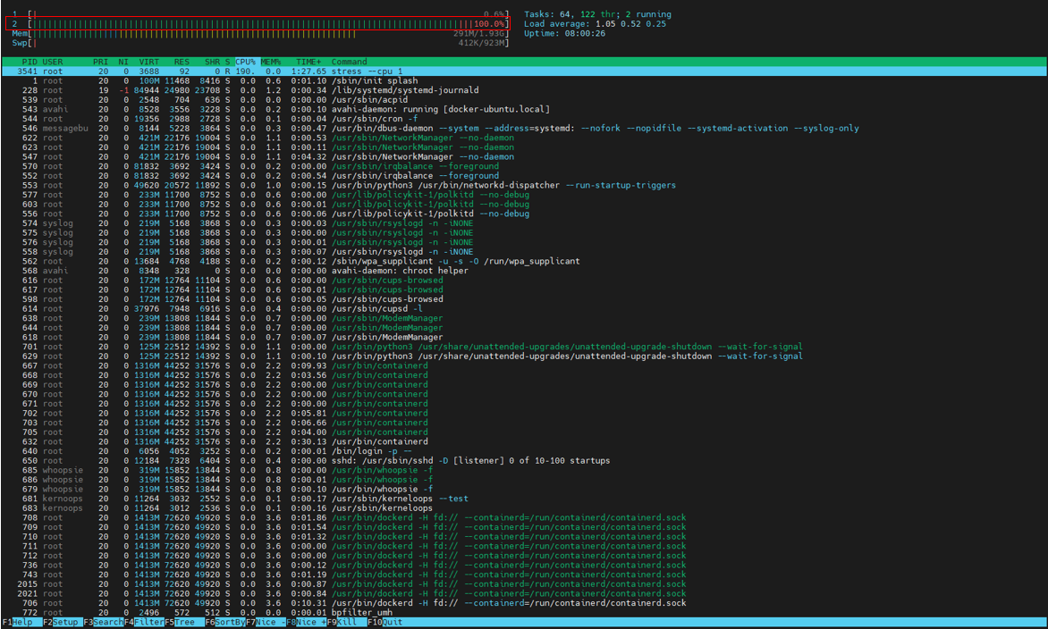Select the PID 547 NetworkManager --no-daemon row
Image resolution: width=1048 pixels, height=629 pixels.
coord(524,157)
